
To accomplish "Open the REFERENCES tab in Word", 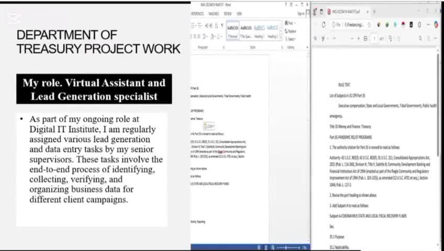I will (x=198, y=14).
